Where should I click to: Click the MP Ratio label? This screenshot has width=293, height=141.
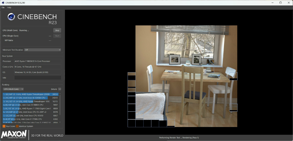9,40
